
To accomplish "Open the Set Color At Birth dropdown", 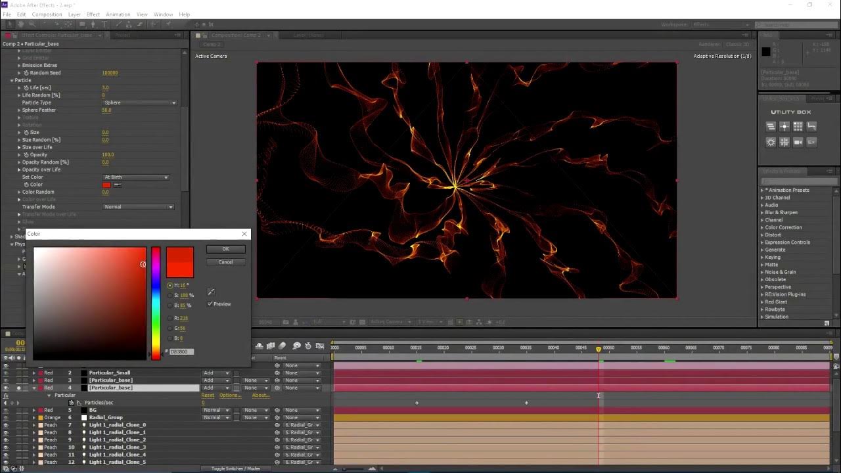I will click(136, 177).
